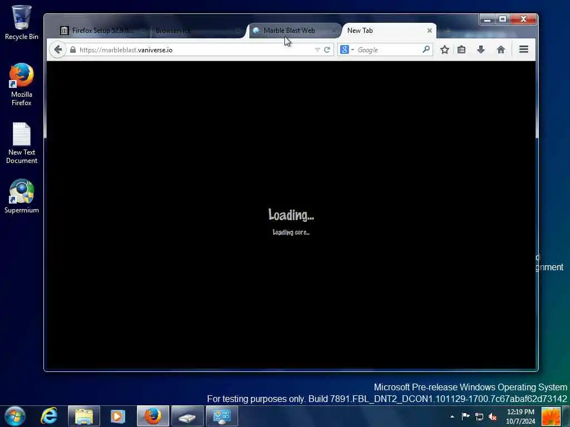
Task: Launch Internet Explorer from the taskbar
Action: 49,416
